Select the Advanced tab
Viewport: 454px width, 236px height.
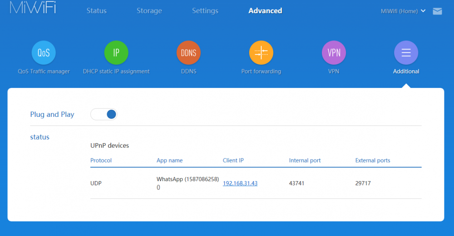pos(265,11)
